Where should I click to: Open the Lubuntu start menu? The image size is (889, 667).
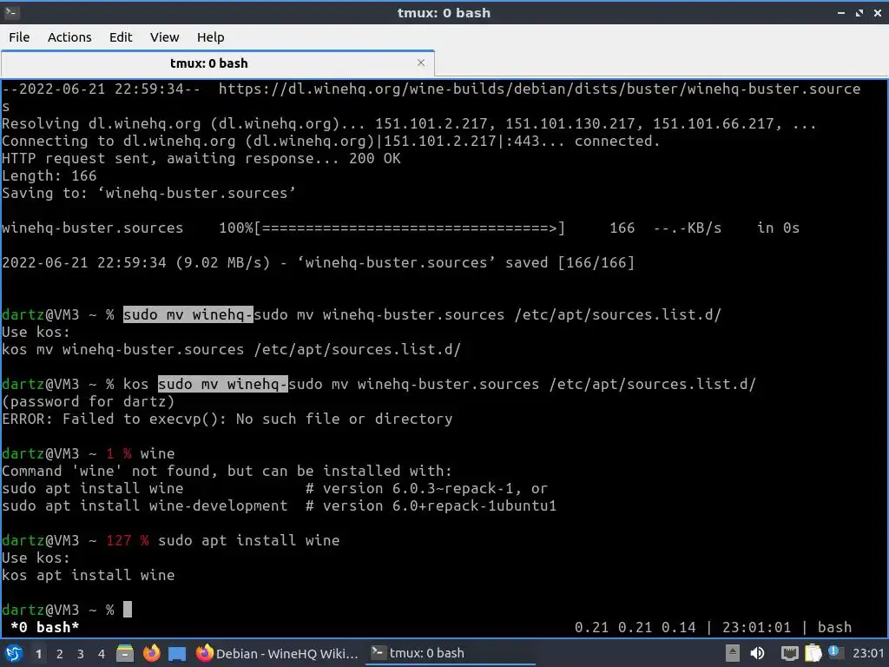click(14, 653)
